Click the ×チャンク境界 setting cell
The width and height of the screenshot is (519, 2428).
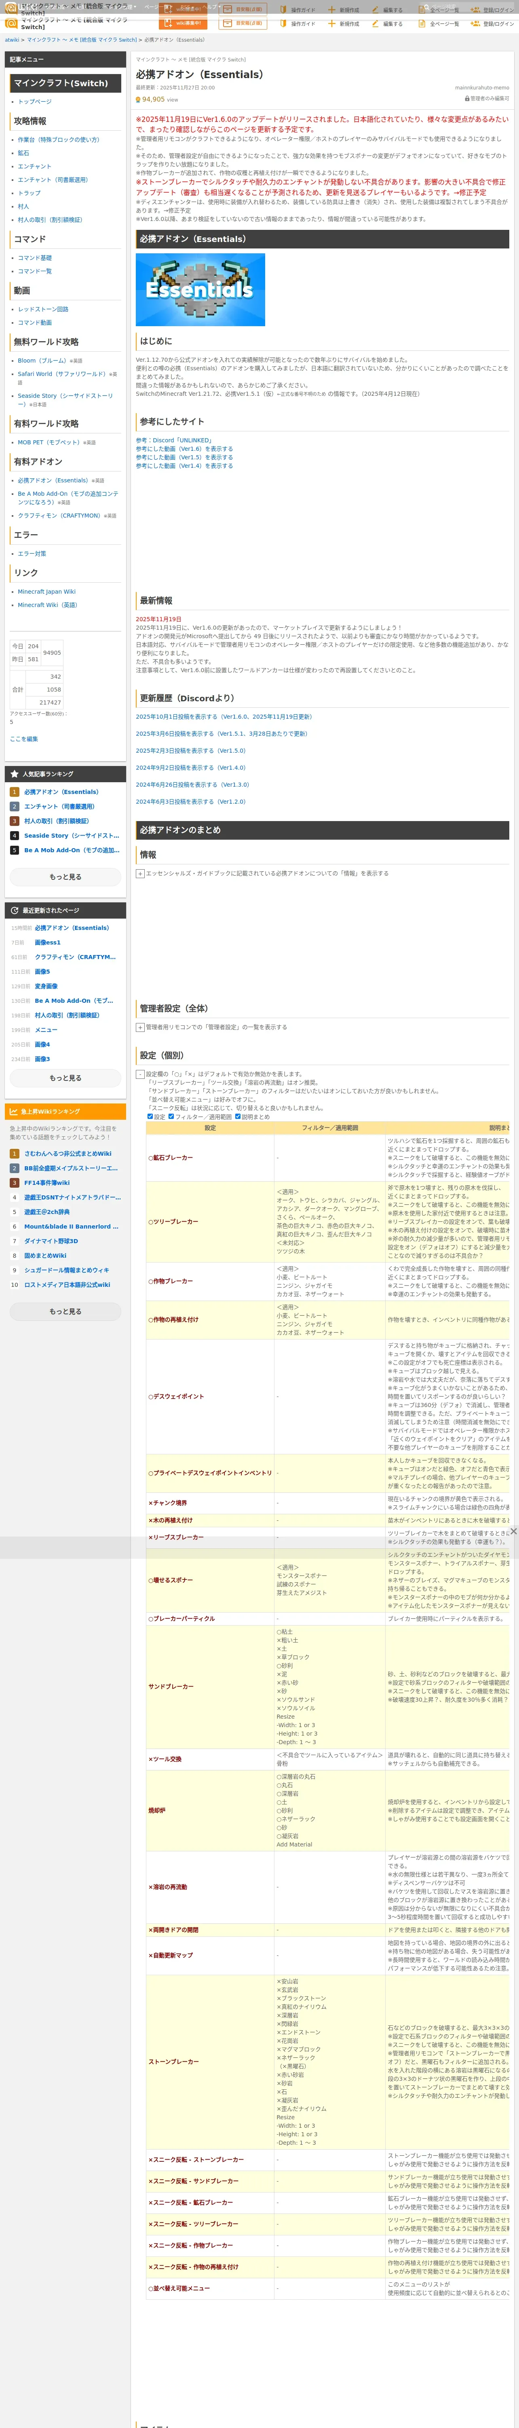210,1503
